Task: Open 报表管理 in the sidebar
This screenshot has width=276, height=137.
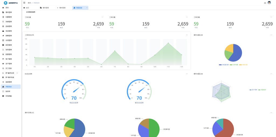Action: point(8,82)
